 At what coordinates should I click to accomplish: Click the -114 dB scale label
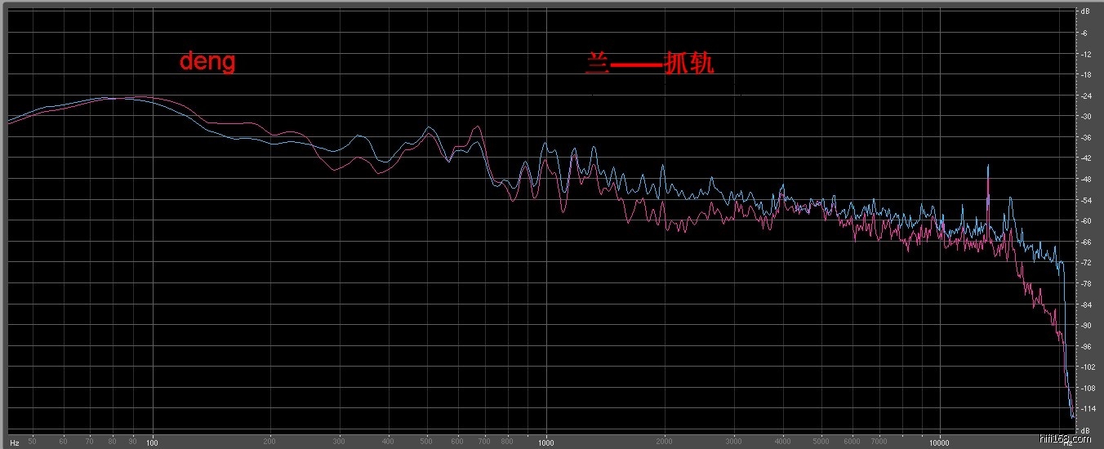coord(1085,409)
